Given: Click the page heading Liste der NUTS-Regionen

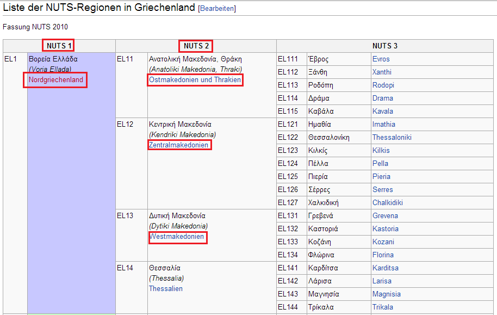Looking at the screenshot, I should [x=99, y=8].
